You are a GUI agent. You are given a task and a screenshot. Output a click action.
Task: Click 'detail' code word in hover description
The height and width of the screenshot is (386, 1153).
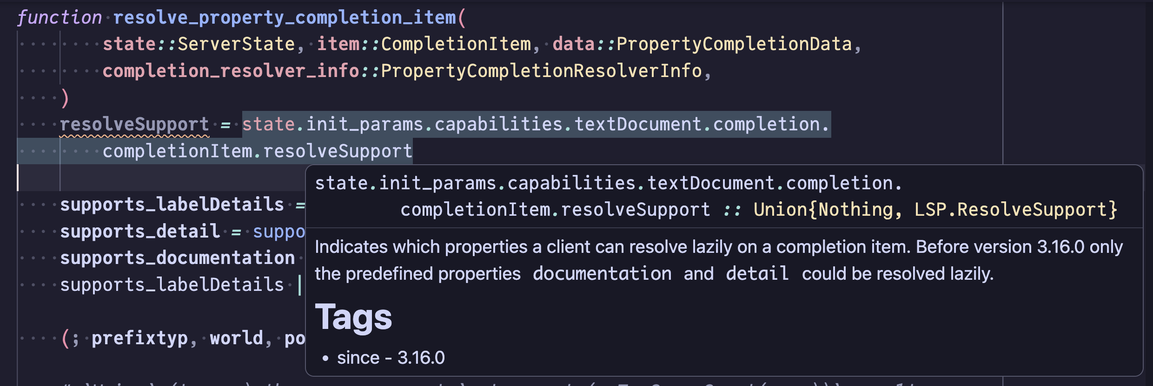(x=757, y=274)
